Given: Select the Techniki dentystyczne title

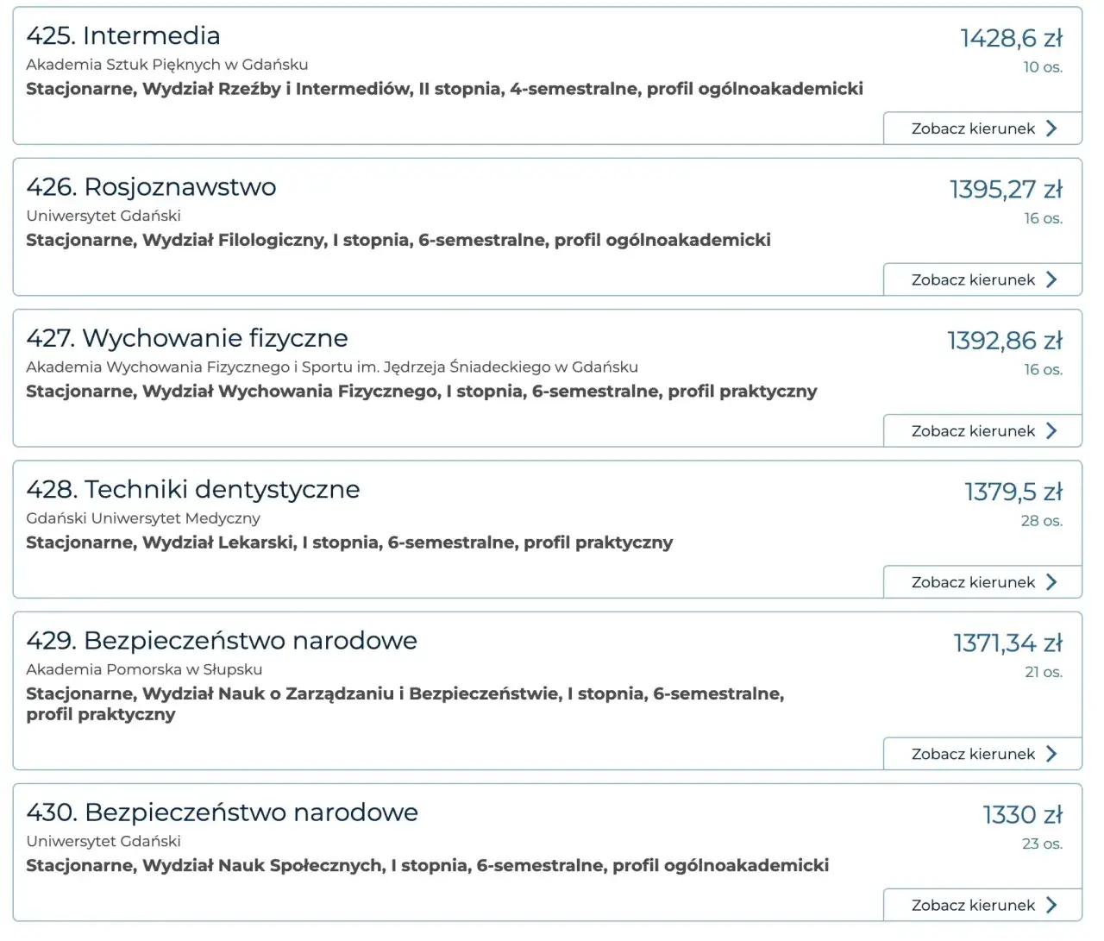Looking at the screenshot, I should [192, 489].
